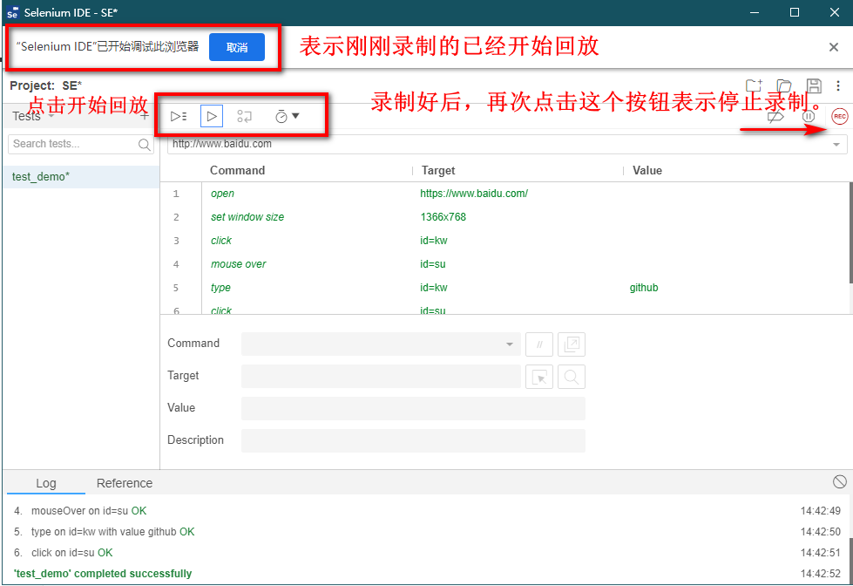Open the Command combo box dropdown

tap(510, 344)
